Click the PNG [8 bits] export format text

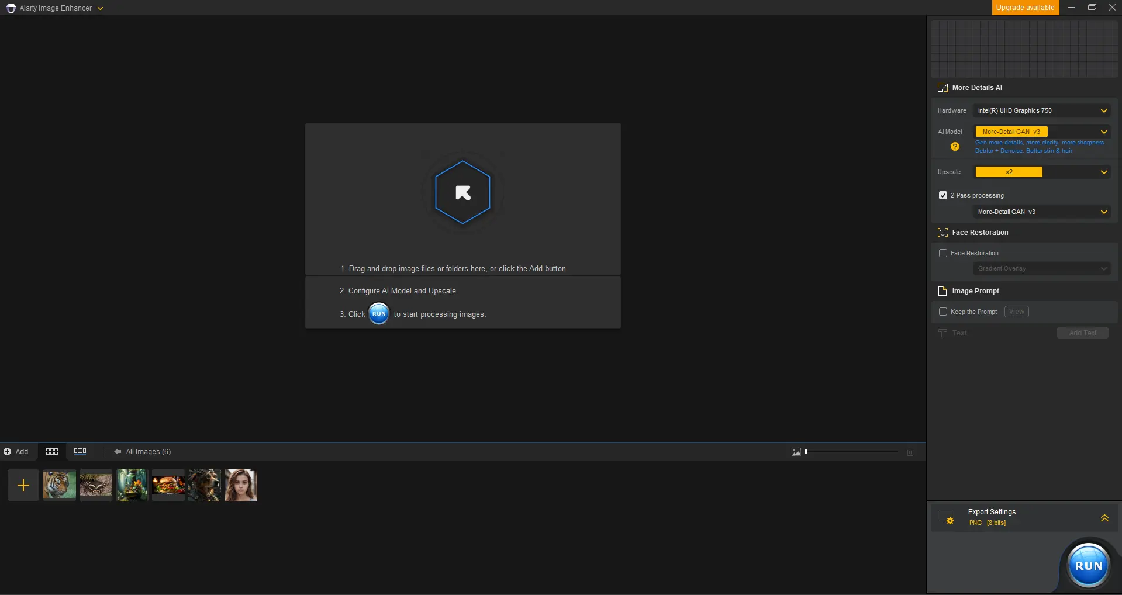tap(987, 523)
